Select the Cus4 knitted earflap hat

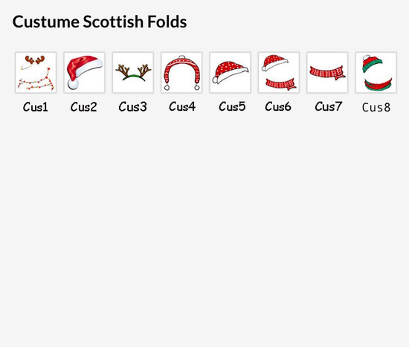181,73
